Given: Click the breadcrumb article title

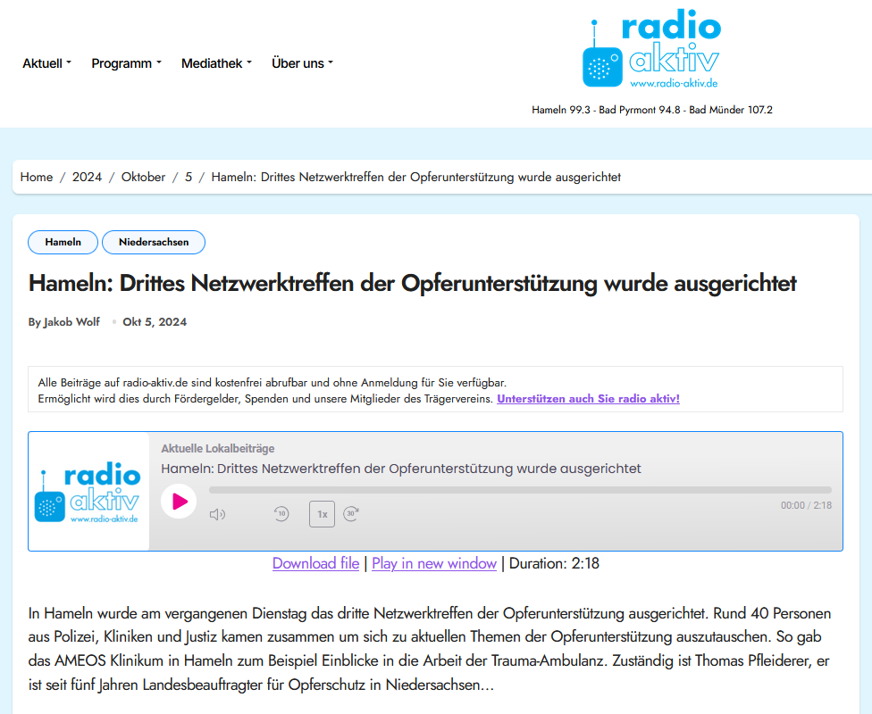Looking at the screenshot, I should [416, 177].
